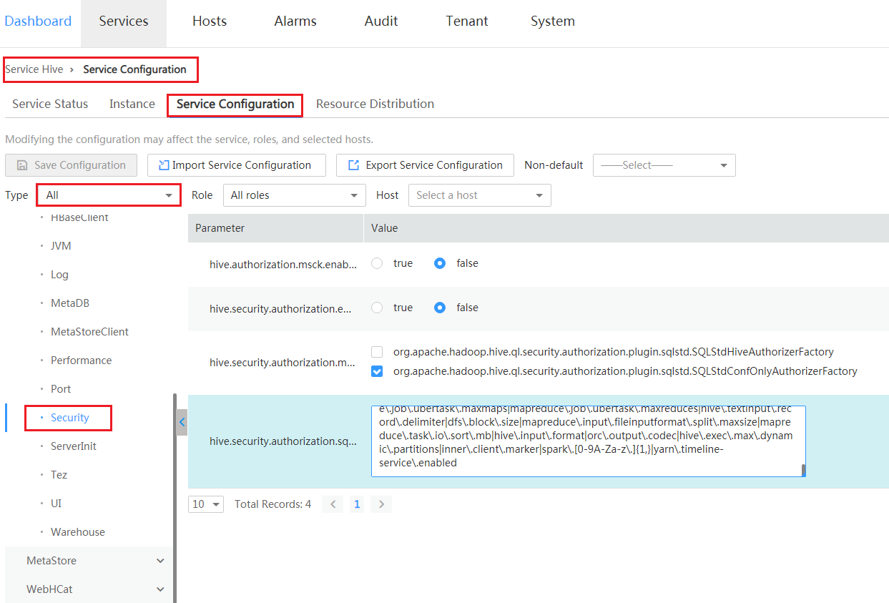889x603 pixels.
Task: Click the Parameter column header
Action: coord(220,228)
